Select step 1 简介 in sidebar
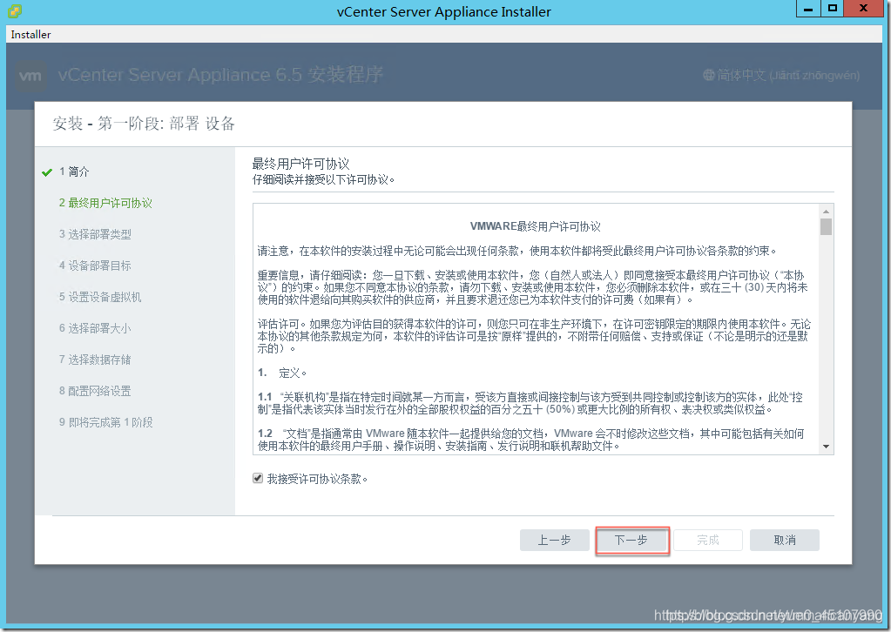This screenshot has height=632, width=891. 74,171
